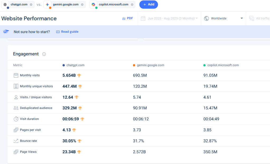Screen dimensions: 270x164
Task: Click the trophy next to 00:06:59
Action: coord(82,119)
